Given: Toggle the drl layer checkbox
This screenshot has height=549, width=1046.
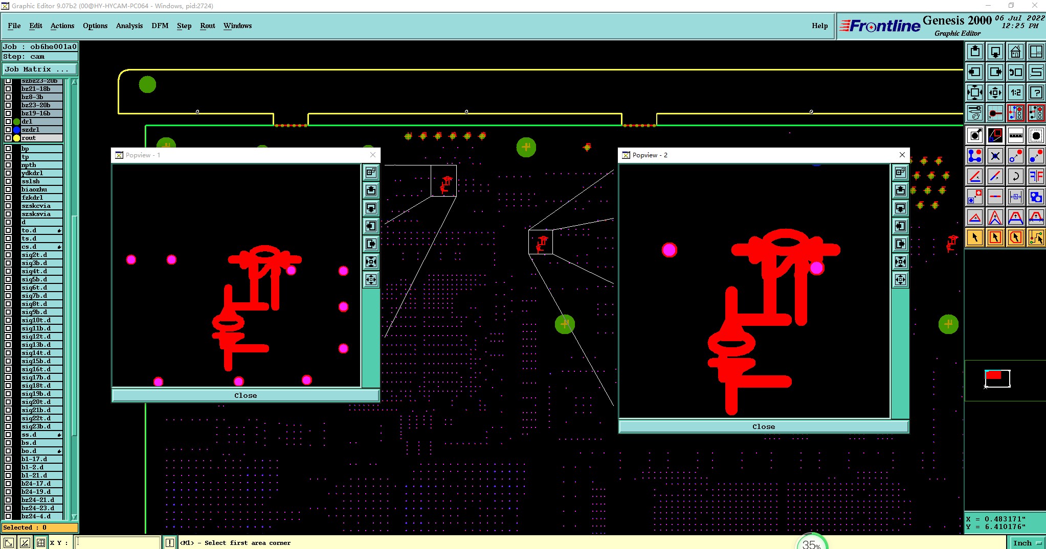Looking at the screenshot, I should pos(8,122).
